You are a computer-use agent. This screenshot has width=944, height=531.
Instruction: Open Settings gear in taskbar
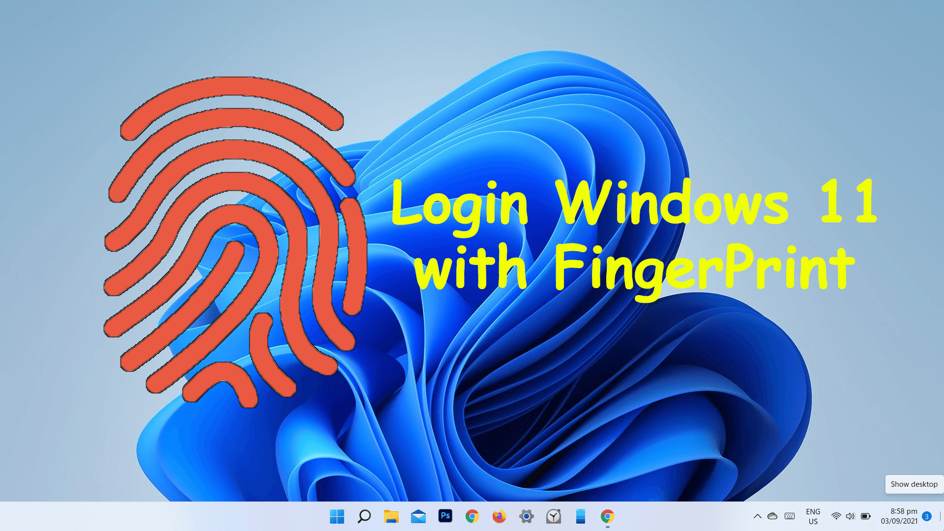click(x=527, y=516)
